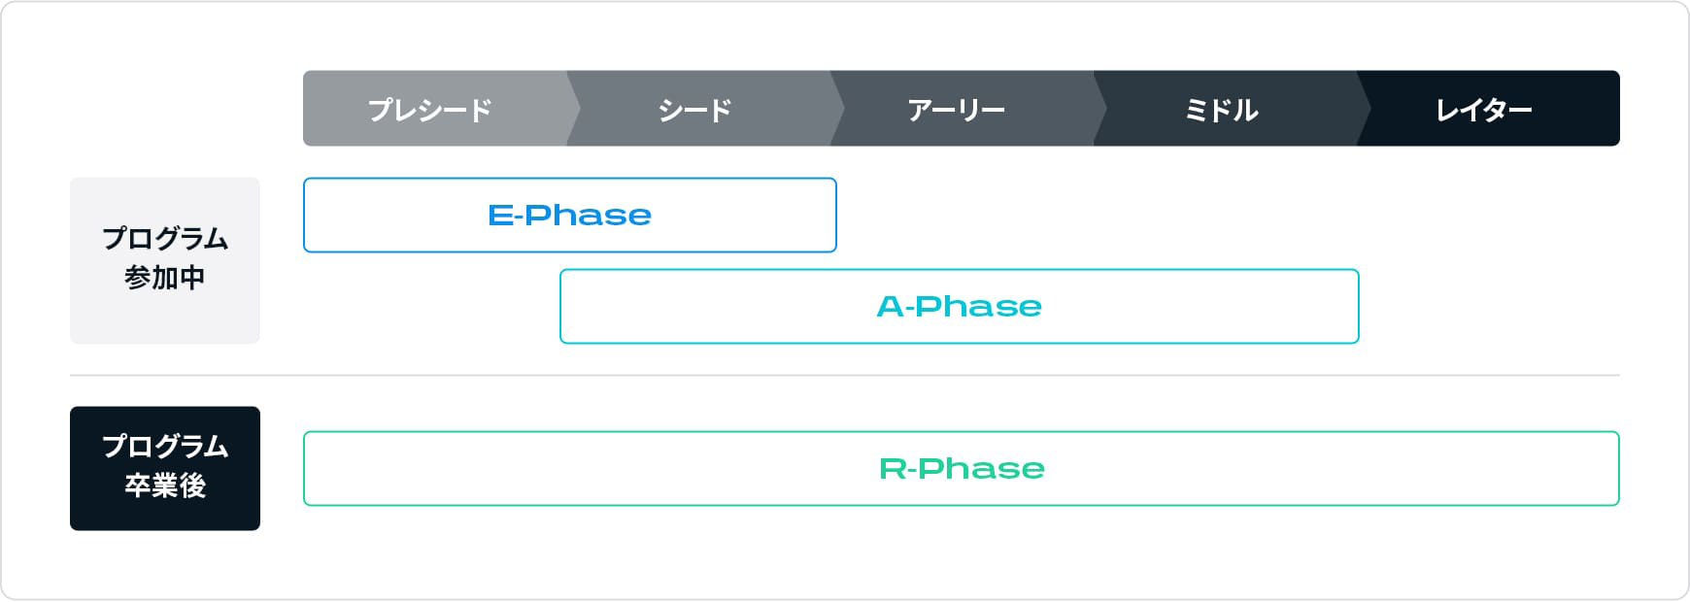
Task: Select the シード stage segment
Action: [x=698, y=109]
